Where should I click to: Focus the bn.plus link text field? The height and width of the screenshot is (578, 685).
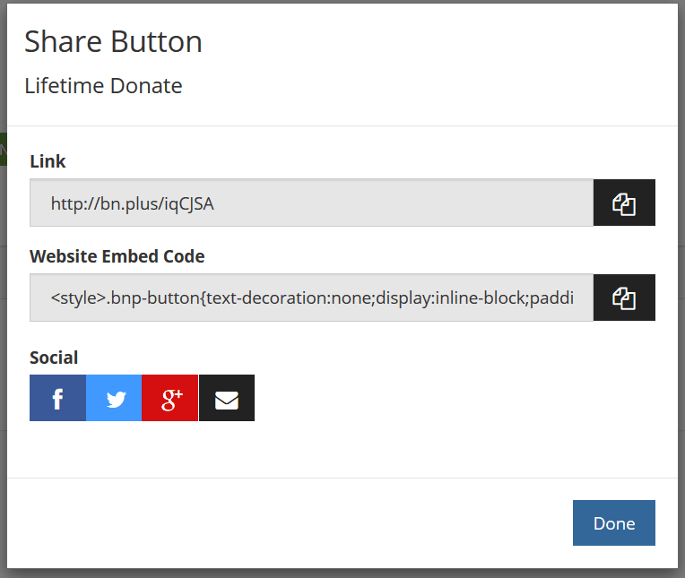pos(311,203)
